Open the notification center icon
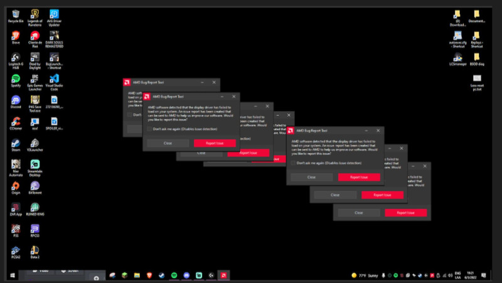 483,275
